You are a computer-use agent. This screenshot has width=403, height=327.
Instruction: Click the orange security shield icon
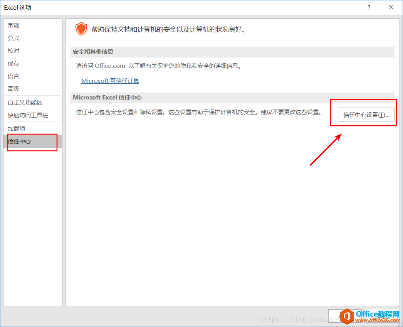81,28
